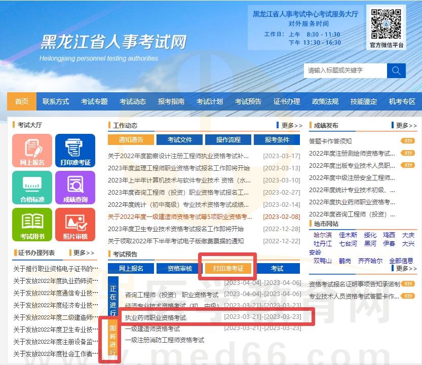Expand 更多 in the 工作动态 section

click(289, 126)
